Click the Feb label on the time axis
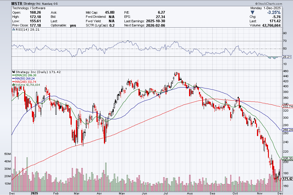This screenshot has width=293, height=195. [56, 193]
